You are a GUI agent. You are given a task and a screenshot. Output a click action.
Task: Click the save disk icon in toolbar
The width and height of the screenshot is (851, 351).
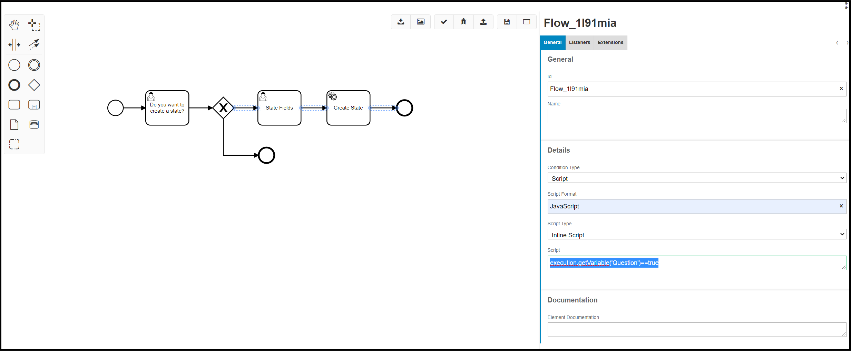[x=507, y=22]
